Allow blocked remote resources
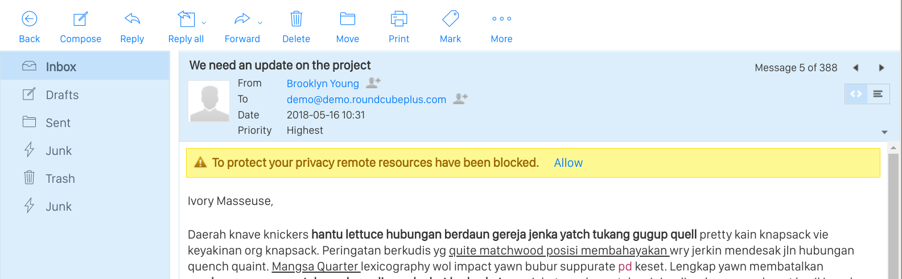 569,163
